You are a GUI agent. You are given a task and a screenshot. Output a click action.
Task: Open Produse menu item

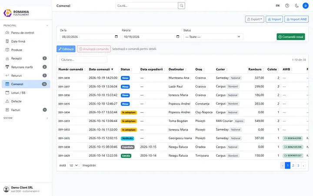point(26,50)
